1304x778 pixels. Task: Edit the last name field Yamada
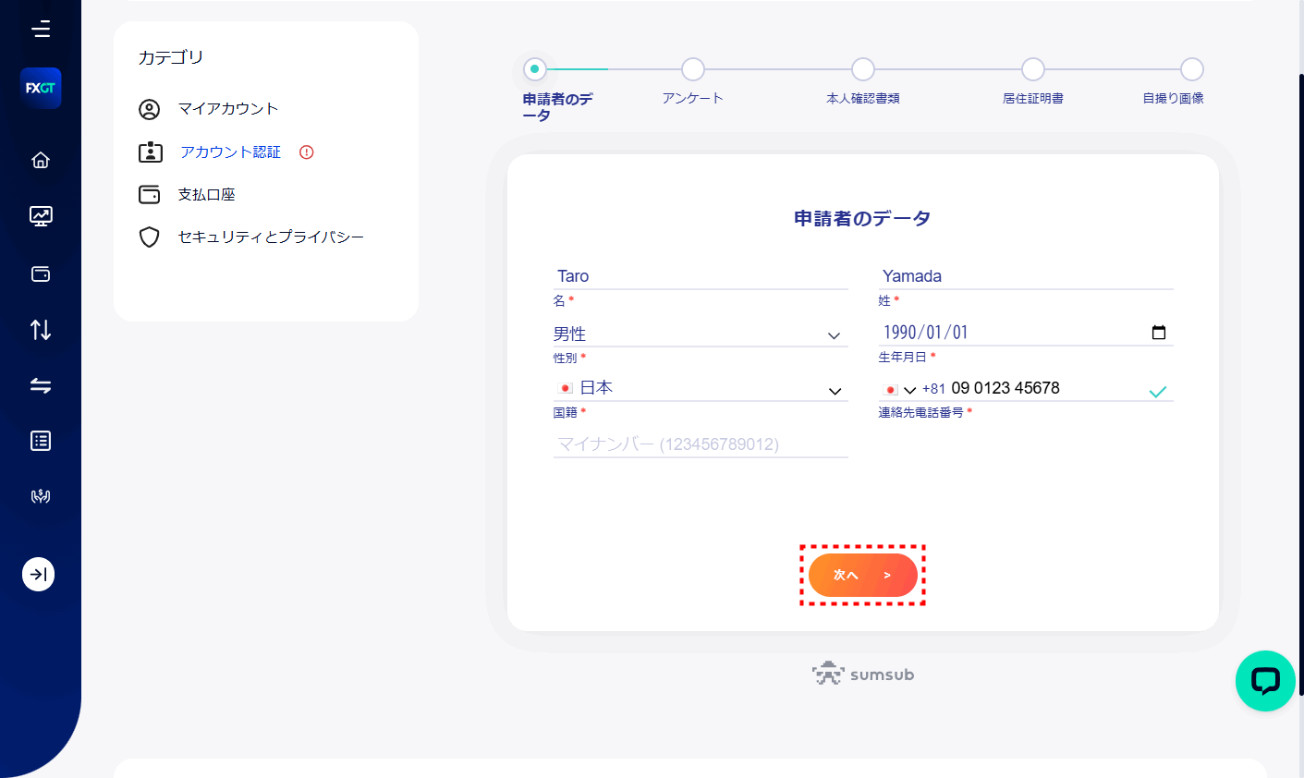point(1026,276)
